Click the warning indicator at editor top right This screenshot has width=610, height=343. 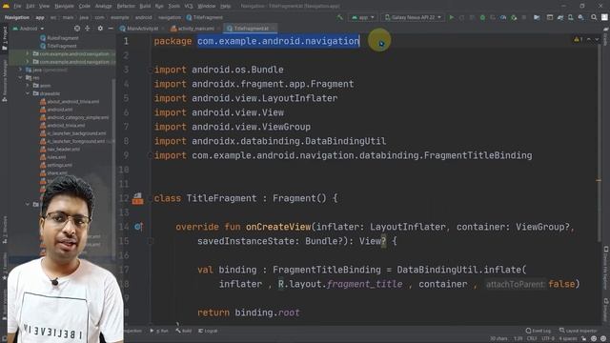click(579, 39)
